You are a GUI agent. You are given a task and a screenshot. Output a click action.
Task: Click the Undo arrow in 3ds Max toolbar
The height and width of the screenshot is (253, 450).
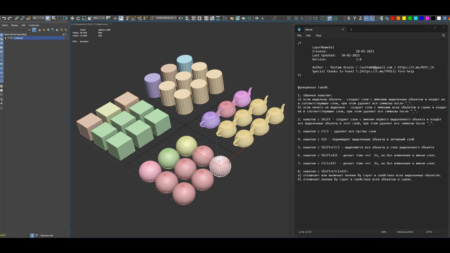(x=4, y=18)
